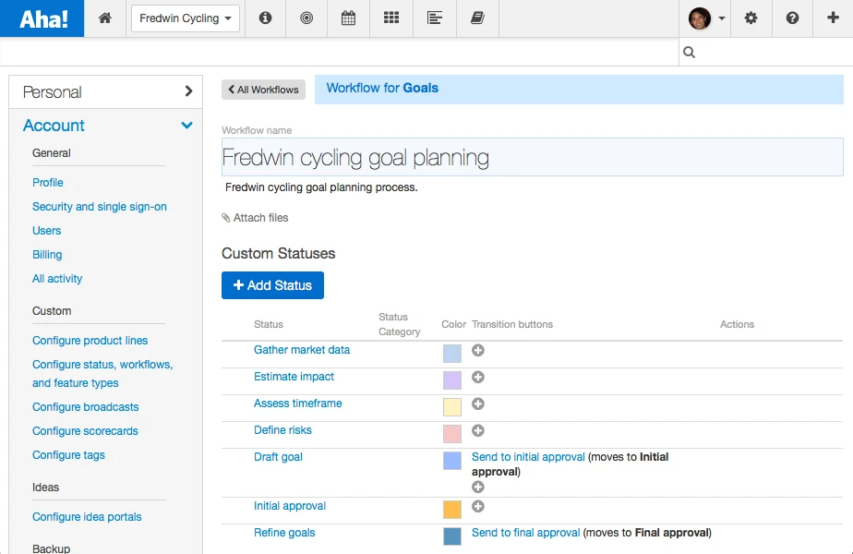853x554 pixels.
Task: Open Configure tags
Action: click(68, 454)
